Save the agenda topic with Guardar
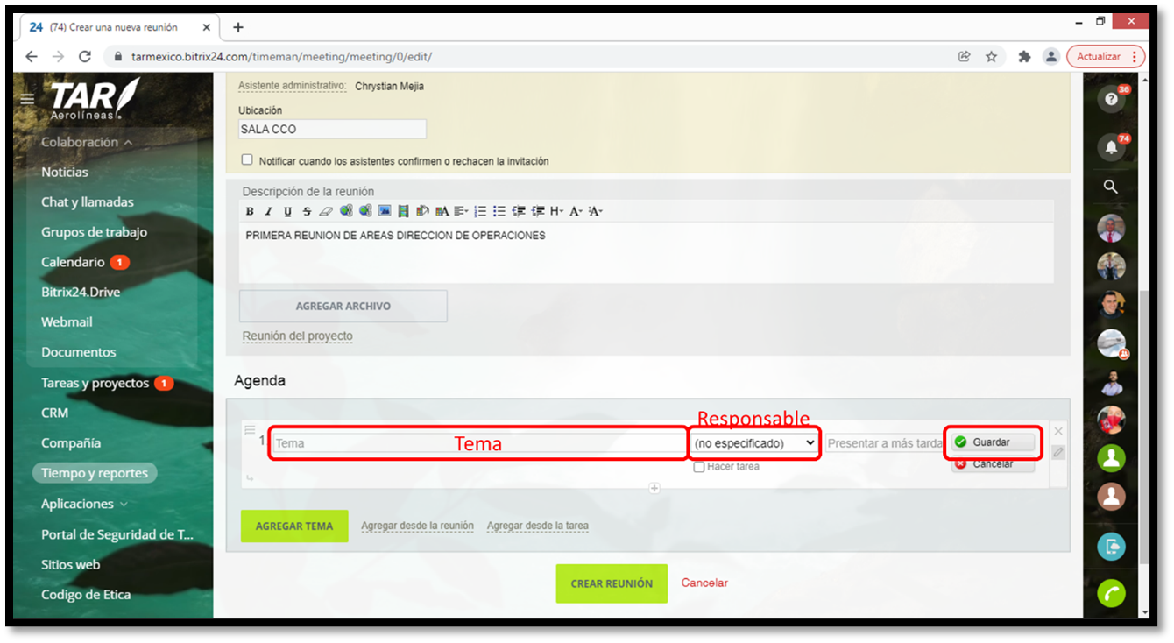This screenshot has width=1174, height=643. pos(991,442)
